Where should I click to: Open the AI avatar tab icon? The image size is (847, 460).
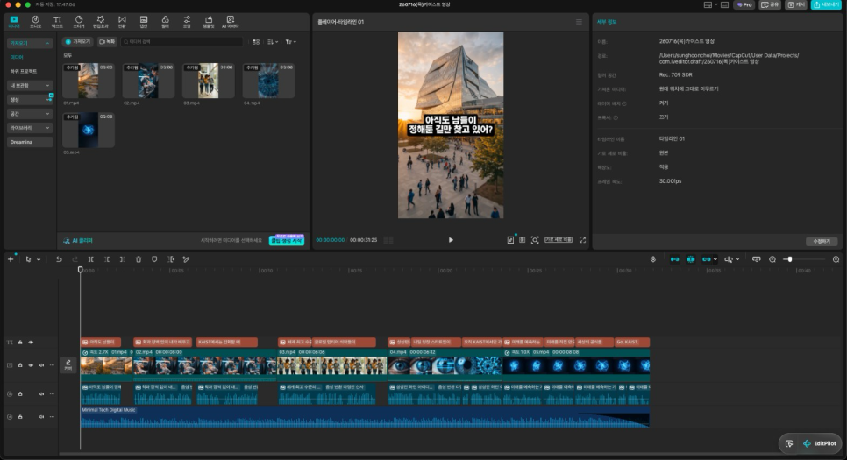tap(230, 22)
